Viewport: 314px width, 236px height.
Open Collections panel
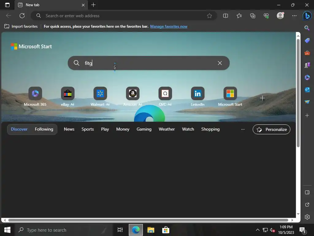[x=253, y=16]
